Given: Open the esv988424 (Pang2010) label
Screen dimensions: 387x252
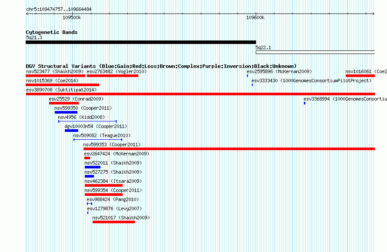Looking at the screenshot, I should pos(113,199).
